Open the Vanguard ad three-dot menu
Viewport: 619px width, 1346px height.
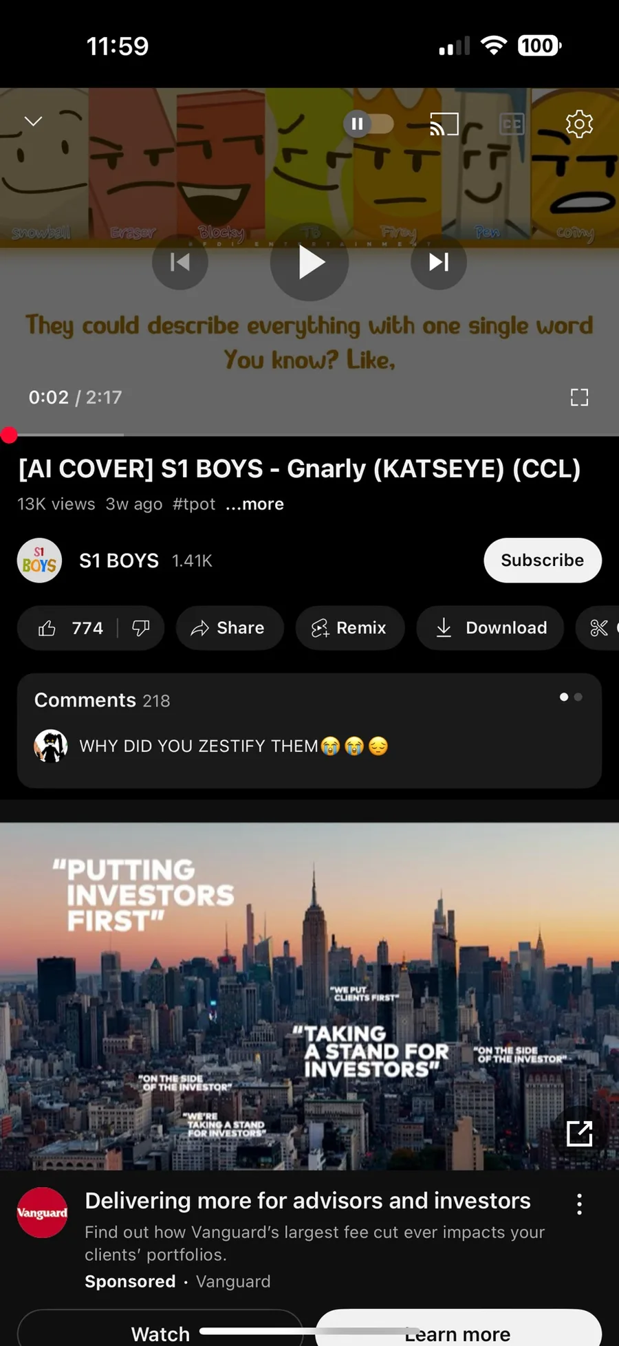[579, 1204]
